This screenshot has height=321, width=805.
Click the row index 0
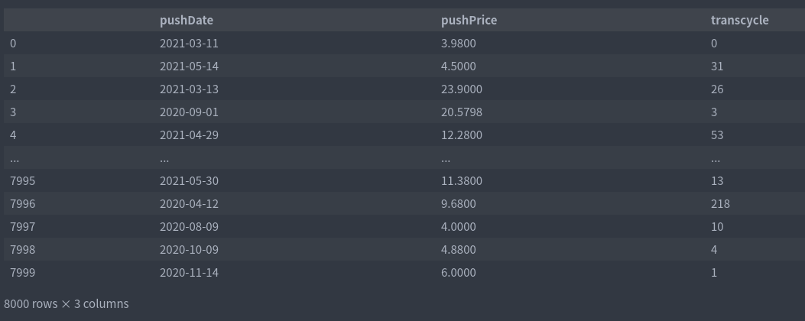(13, 43)
